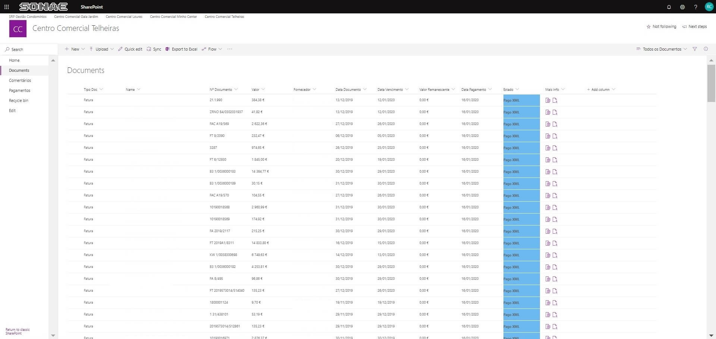This screenshot has width=716, height=339.
Task: Click the notifications bell icon
Action: [x=669, y=7]
